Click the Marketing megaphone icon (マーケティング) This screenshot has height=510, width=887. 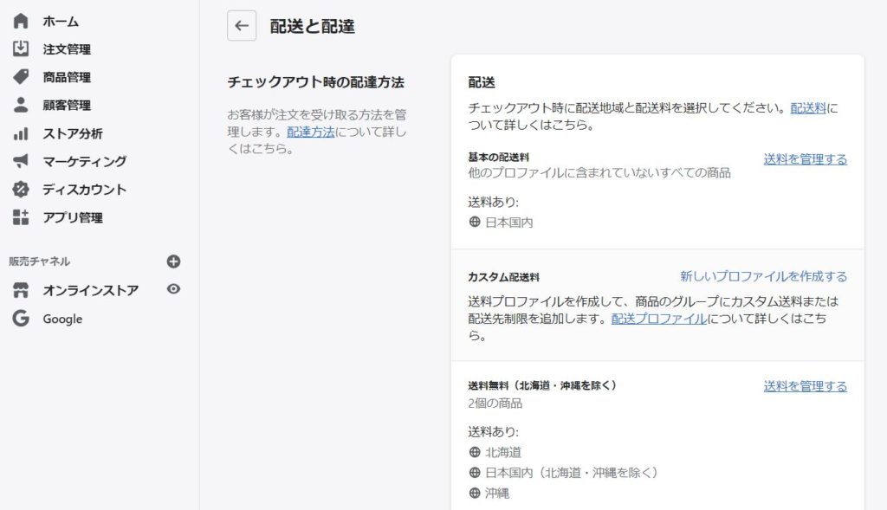(x=21, y=161)
